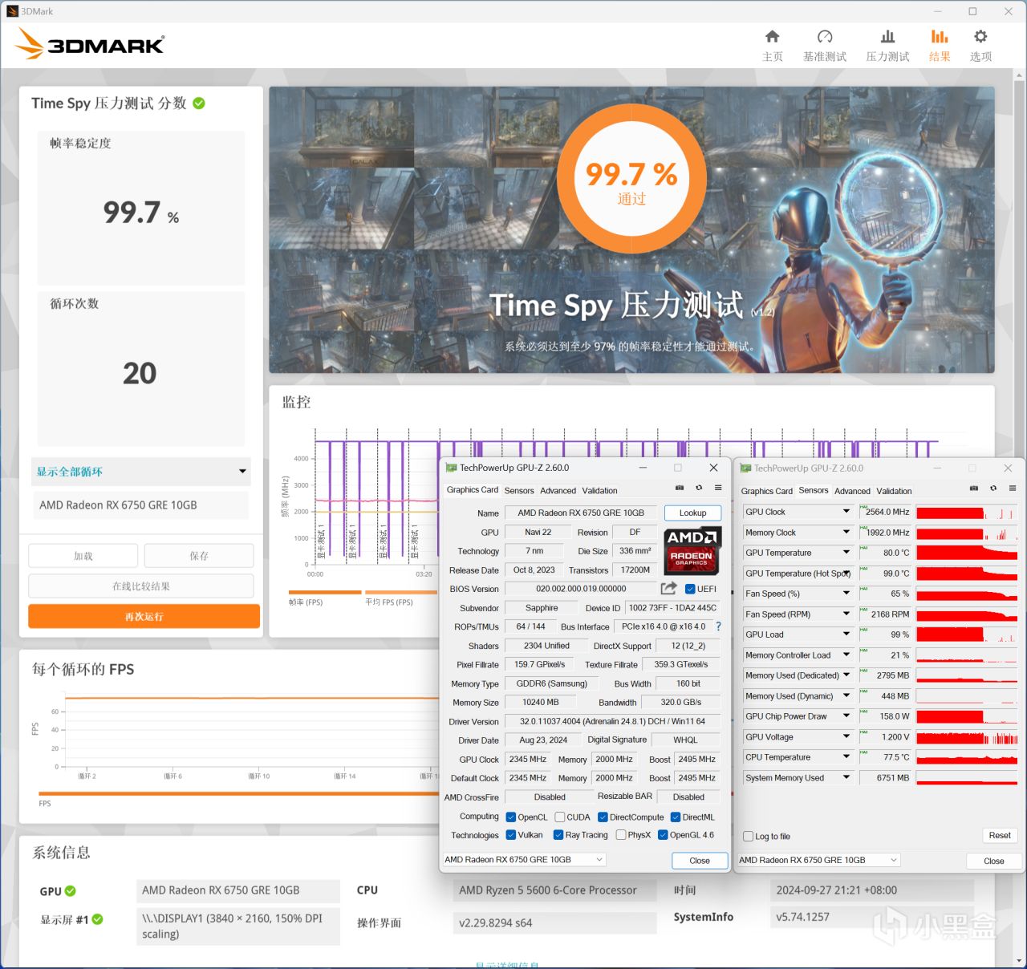Click the 3DMark logo
1027x969 pixels.
(x=91, y=44)
